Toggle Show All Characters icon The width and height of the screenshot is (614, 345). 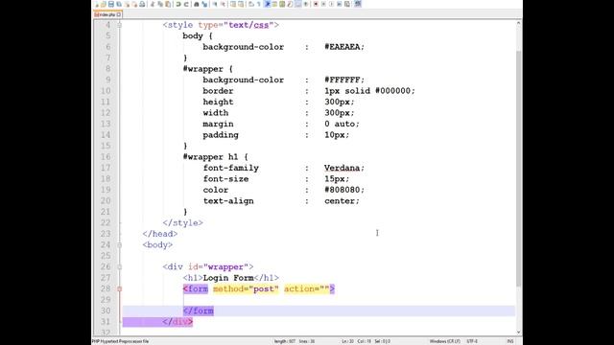[x=258, y=4]
